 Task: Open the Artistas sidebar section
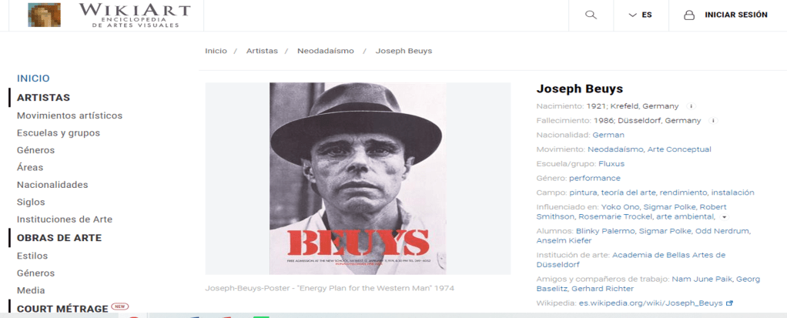(43, 98)
